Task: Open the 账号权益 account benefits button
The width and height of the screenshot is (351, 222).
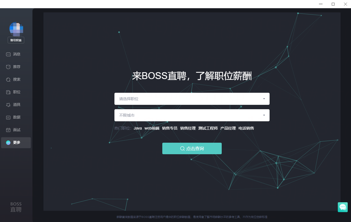Action: point(16,40)
